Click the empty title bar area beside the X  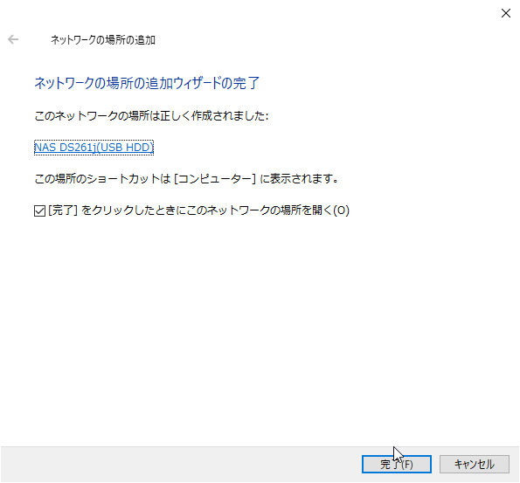[331, 13]
